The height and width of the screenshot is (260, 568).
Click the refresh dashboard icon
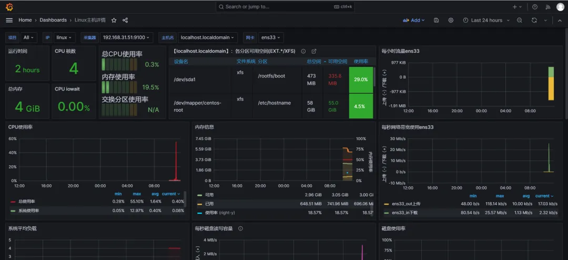(534, 20)
